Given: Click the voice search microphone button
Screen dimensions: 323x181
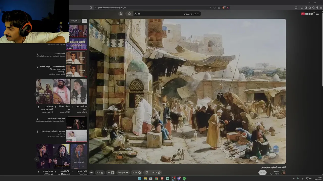Looking at the screenshot, I should (121, 14).
